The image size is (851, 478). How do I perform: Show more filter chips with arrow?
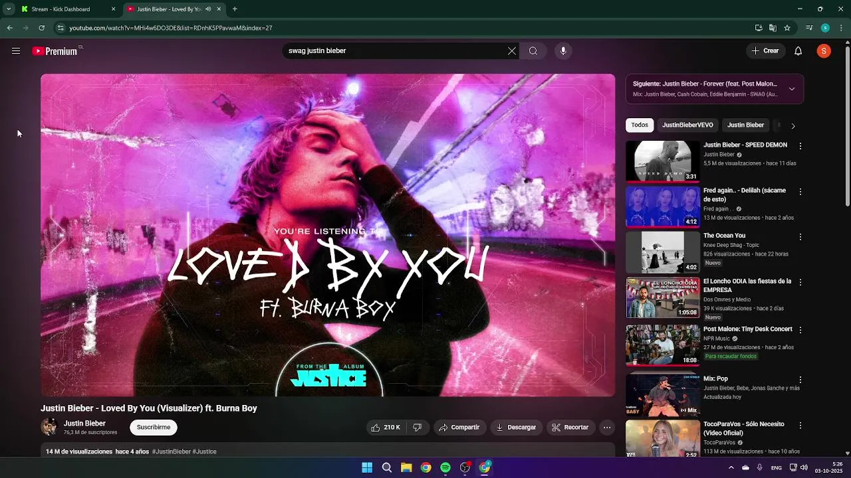(792, 125)
